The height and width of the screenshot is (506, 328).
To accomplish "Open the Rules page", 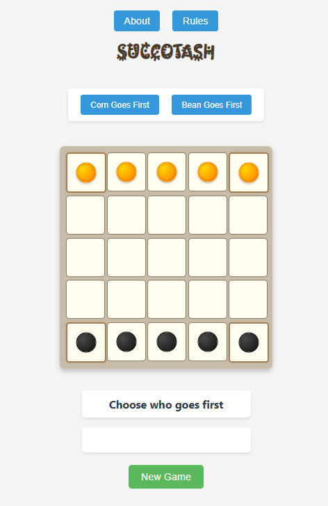I will click(x=195, y=21).
